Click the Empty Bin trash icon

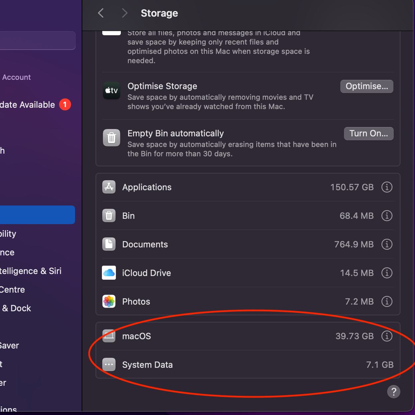click(x=112, y=138)
